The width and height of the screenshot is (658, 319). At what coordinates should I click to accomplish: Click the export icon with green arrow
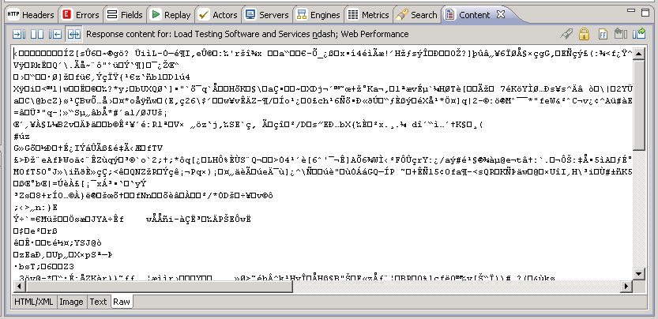point(639,34)
